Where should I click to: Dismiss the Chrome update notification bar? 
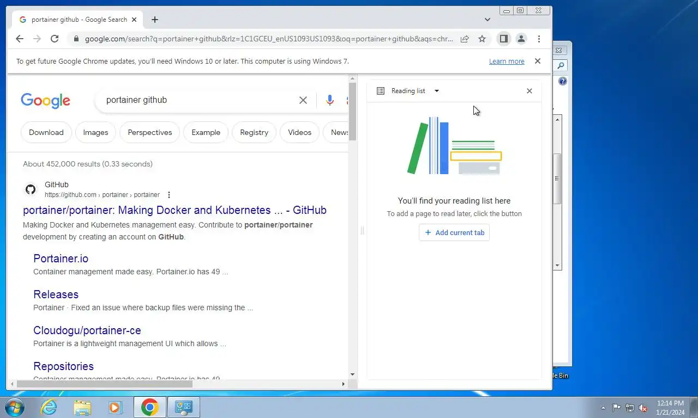coord(538,61)
